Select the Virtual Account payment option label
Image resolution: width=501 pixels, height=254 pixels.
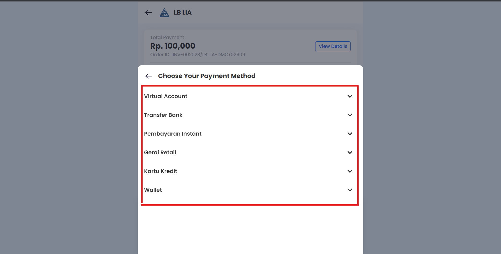166,96
